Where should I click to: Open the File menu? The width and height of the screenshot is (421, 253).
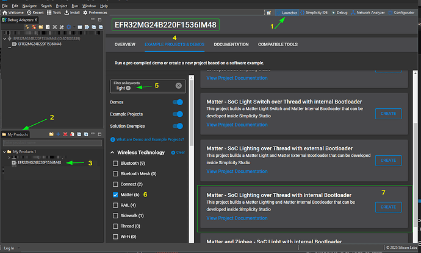click(x=5, y=6)
